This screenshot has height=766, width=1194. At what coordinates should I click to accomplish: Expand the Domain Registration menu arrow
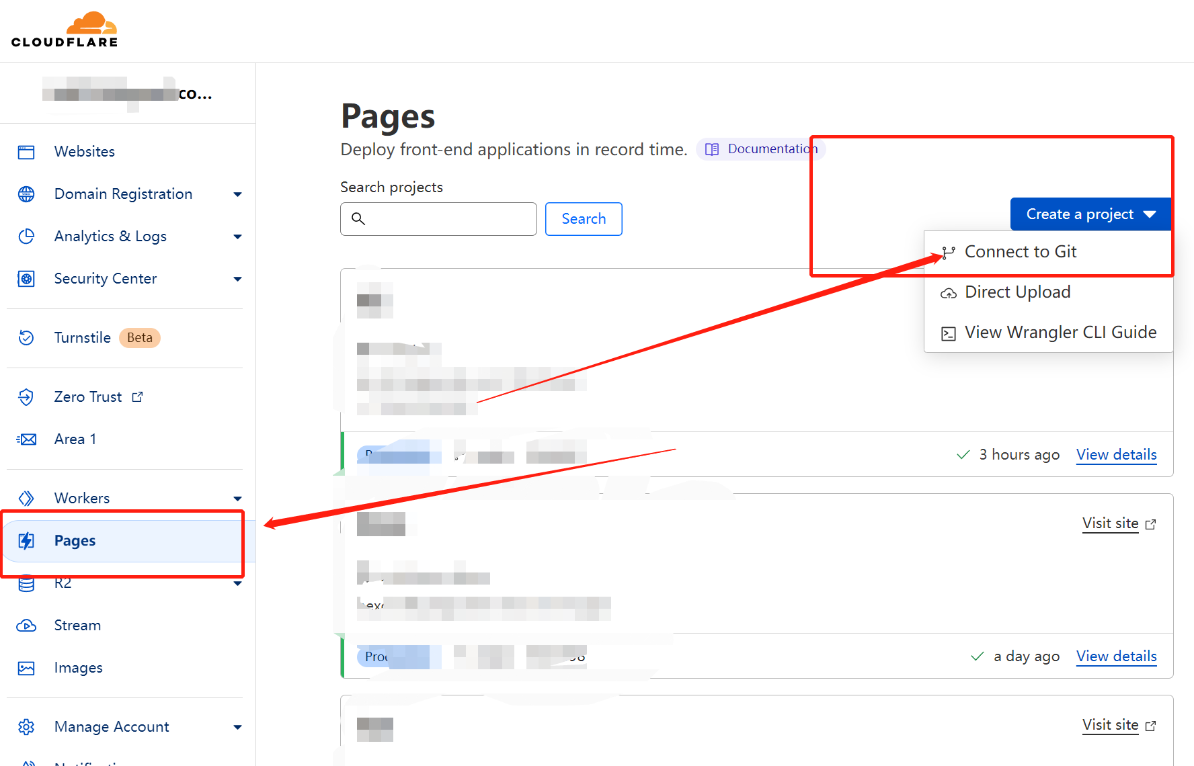point(237,195)
